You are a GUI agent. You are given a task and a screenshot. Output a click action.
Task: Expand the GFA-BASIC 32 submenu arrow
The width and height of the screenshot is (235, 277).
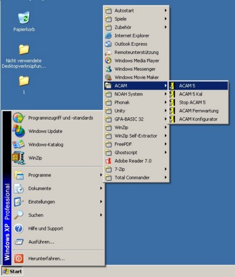coord(166,119)
